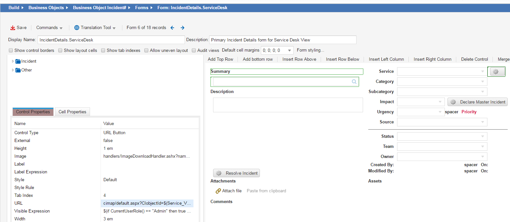Click the Insert Row Below button
510x222 pixels.
click(x=342, y=59)
